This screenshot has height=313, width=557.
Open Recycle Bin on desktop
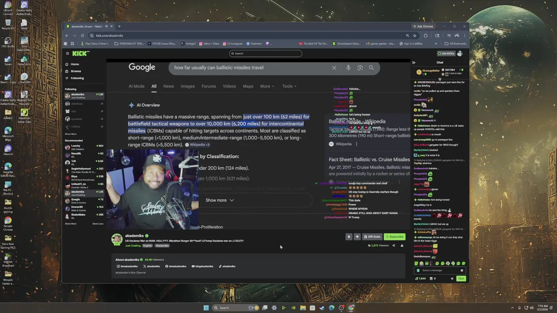(8, 24)
